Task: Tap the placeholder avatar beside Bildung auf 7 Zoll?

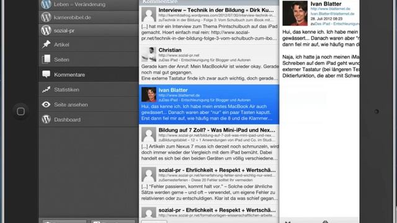Action: point(149,134)
